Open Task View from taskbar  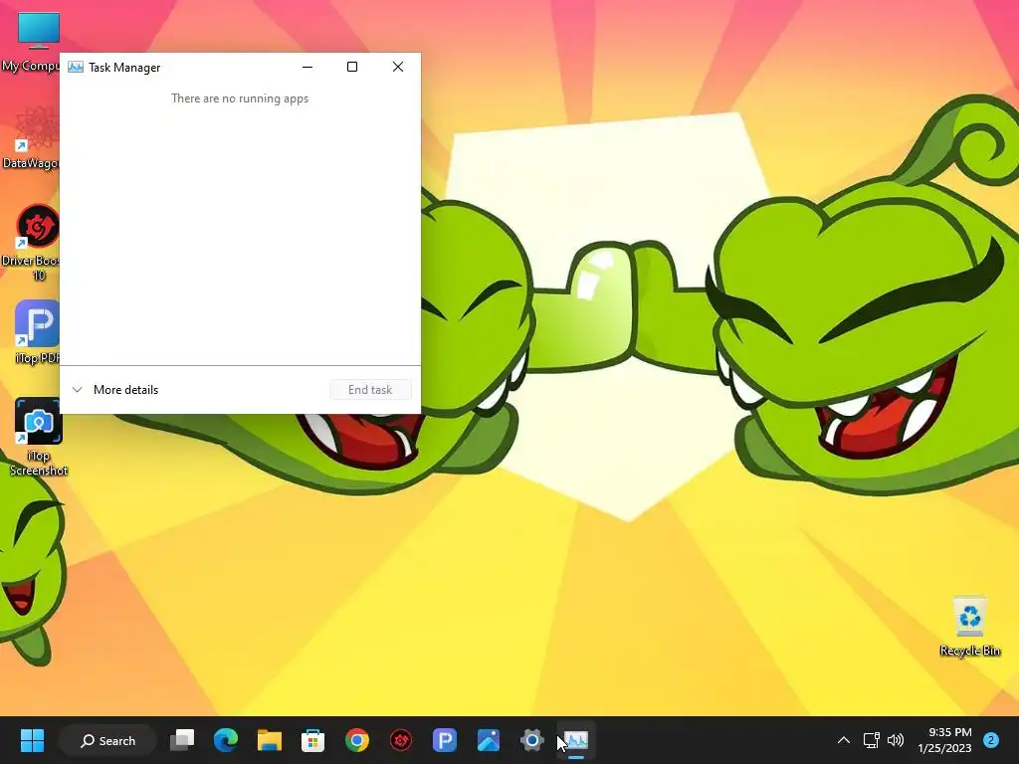pos(182,740)
